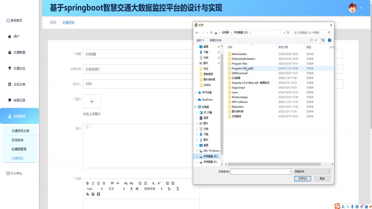
Task: Open the user avatar menu
Action: click(x=353, y=8)
